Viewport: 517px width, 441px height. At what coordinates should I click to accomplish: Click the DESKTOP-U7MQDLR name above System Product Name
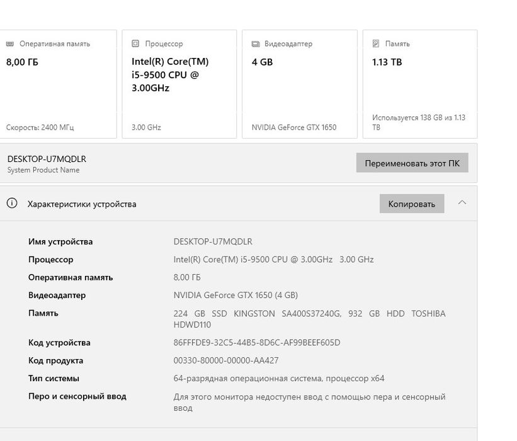coord(47,159)
